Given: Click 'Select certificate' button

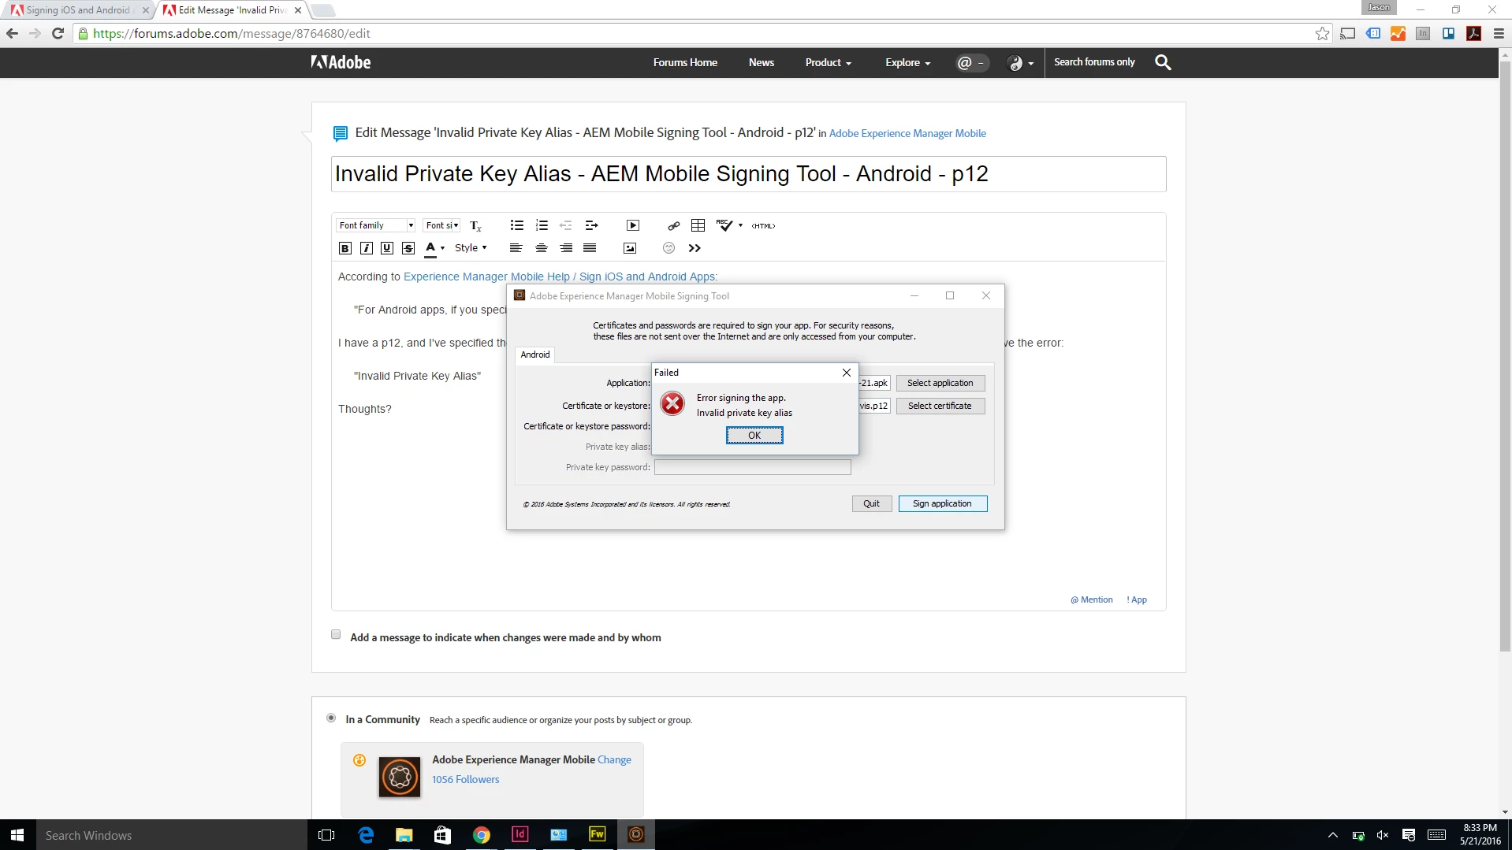Looking at the screenshot, I should point(940,406).
